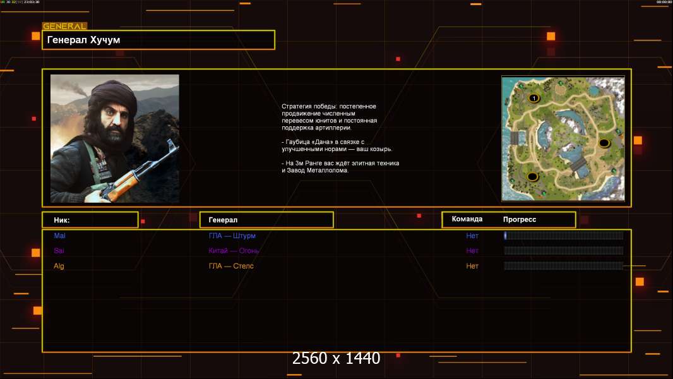Click ГЛА — Стелс general entry
The height and width of the screenshot is (379, 673).
(x=231, y=266)
